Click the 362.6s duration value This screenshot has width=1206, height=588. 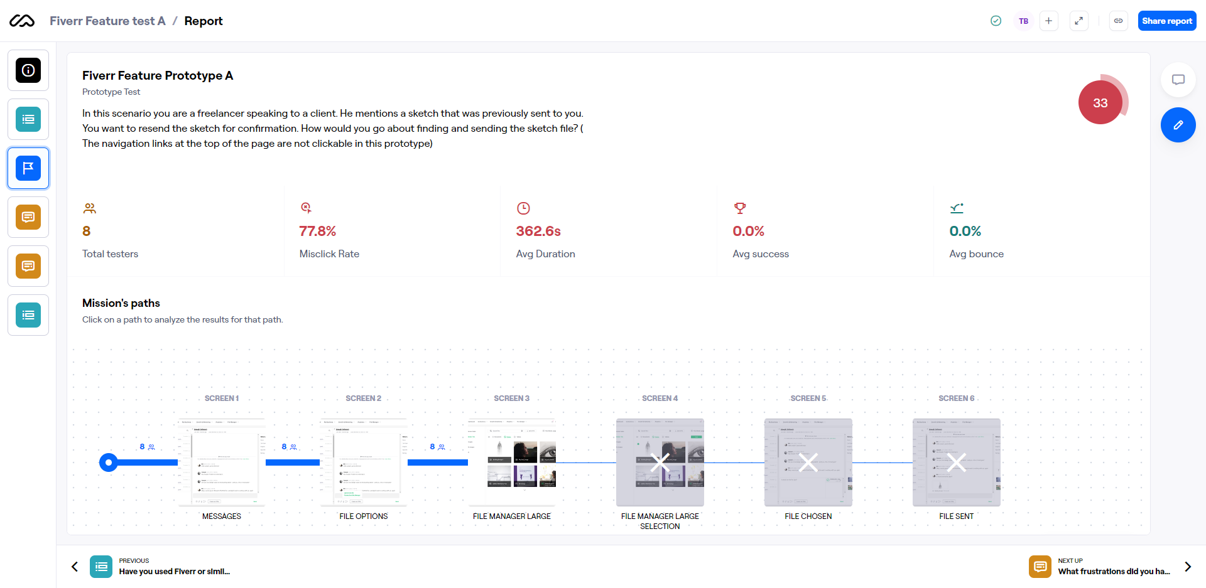tap(538, 231)
